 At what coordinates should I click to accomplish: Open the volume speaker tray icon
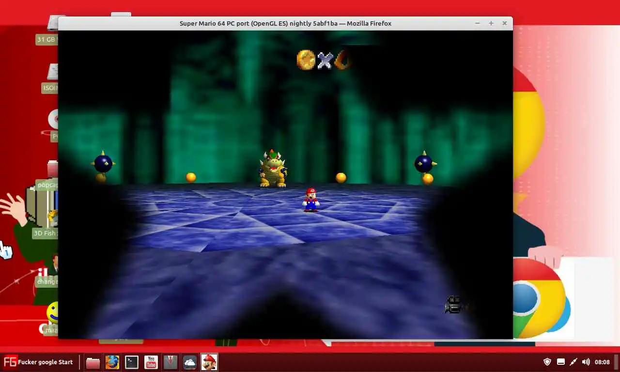586,362
